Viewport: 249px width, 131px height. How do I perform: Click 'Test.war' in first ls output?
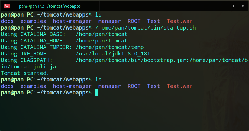179,21
